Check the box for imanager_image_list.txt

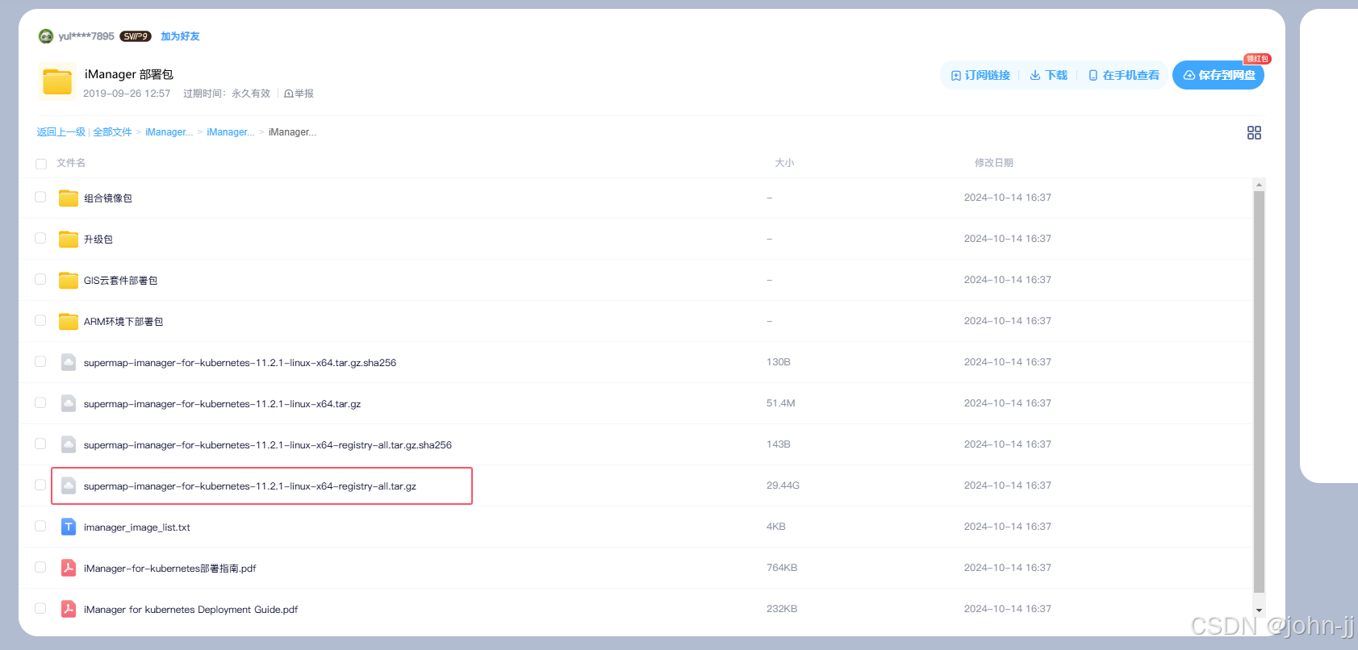(40, 526)
